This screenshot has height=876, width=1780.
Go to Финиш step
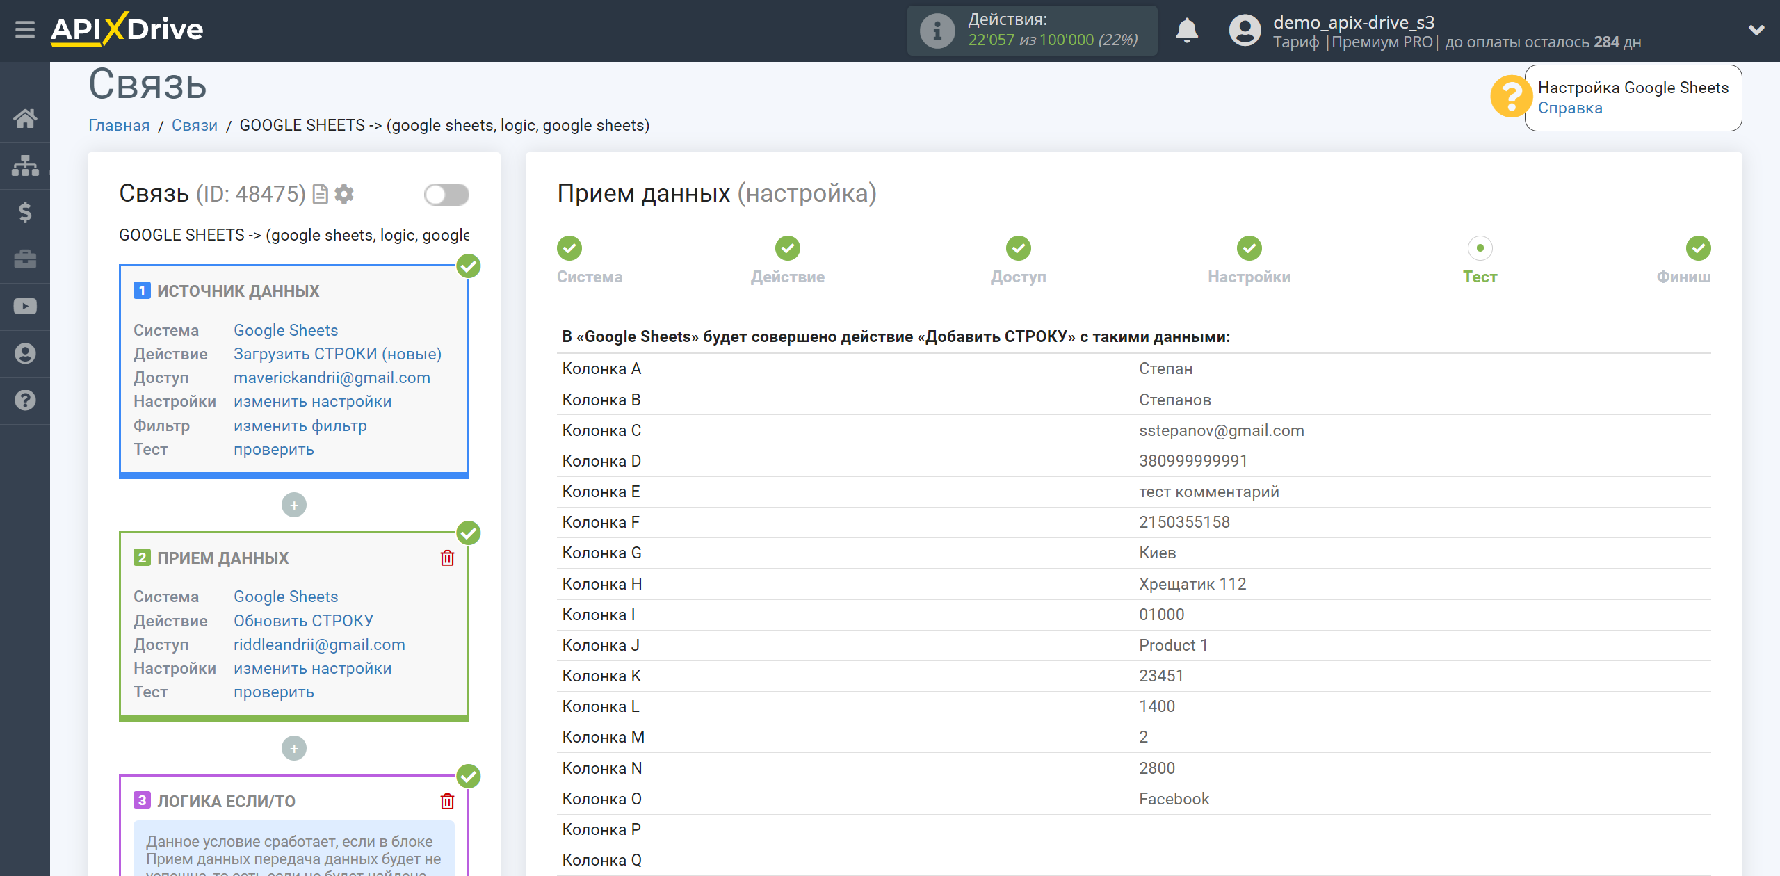[1699, 248]
